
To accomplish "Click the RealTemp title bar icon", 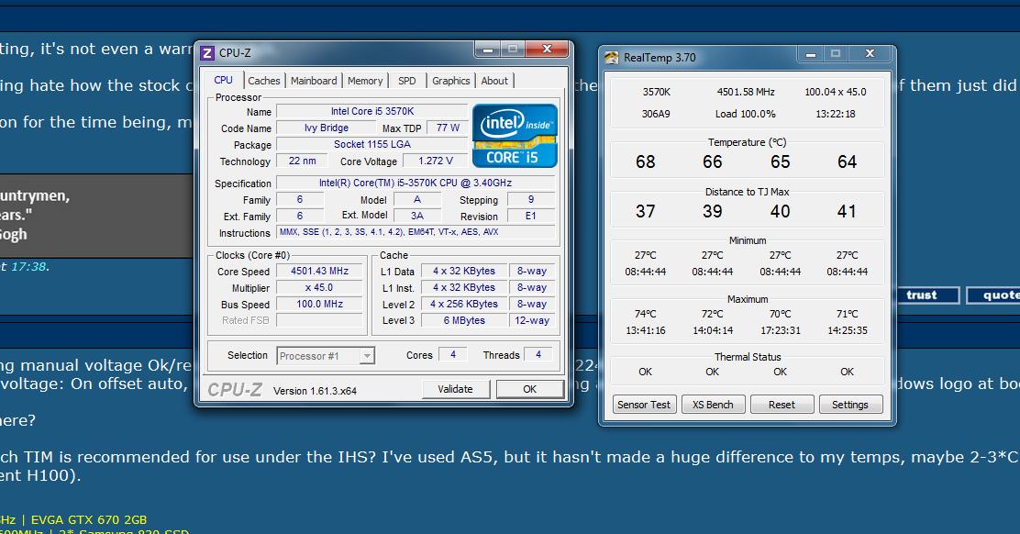I will click(x=612, y=58).
